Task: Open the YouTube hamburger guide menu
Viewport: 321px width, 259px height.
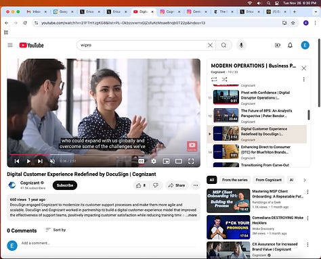Action: pos(10,45)
